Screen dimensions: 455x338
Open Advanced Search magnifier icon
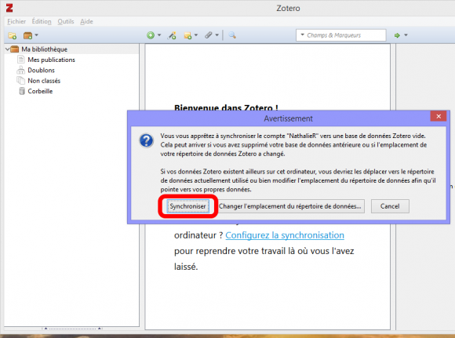[232, 35]
